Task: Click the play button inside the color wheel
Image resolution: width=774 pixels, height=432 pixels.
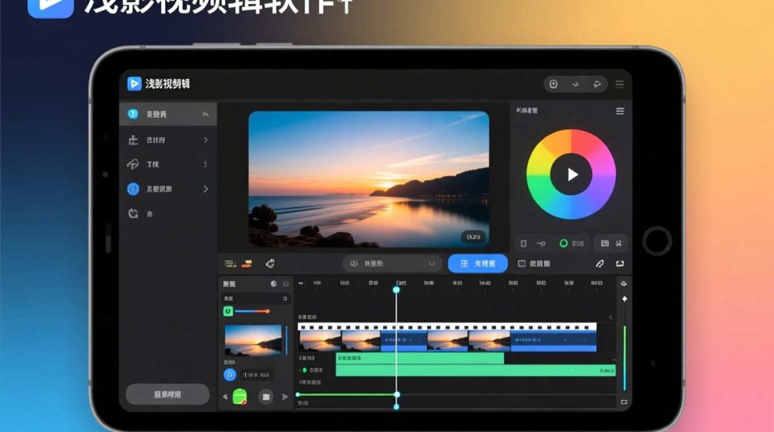Action: tap(571, 175)
